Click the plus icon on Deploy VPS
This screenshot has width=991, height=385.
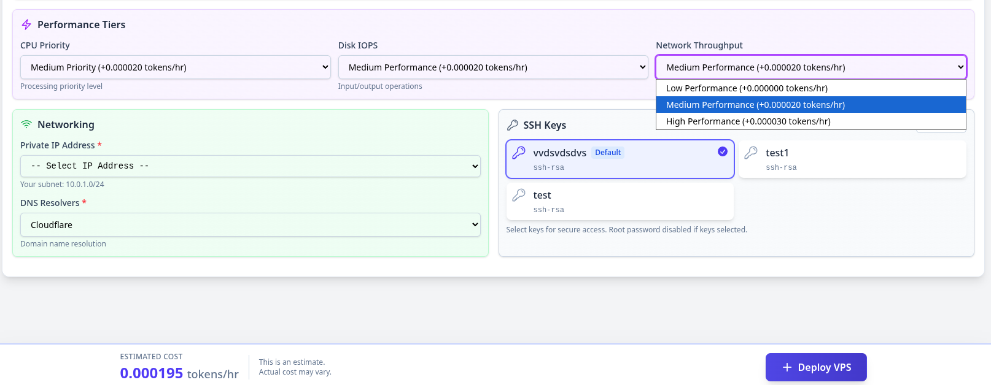(787, 367)
